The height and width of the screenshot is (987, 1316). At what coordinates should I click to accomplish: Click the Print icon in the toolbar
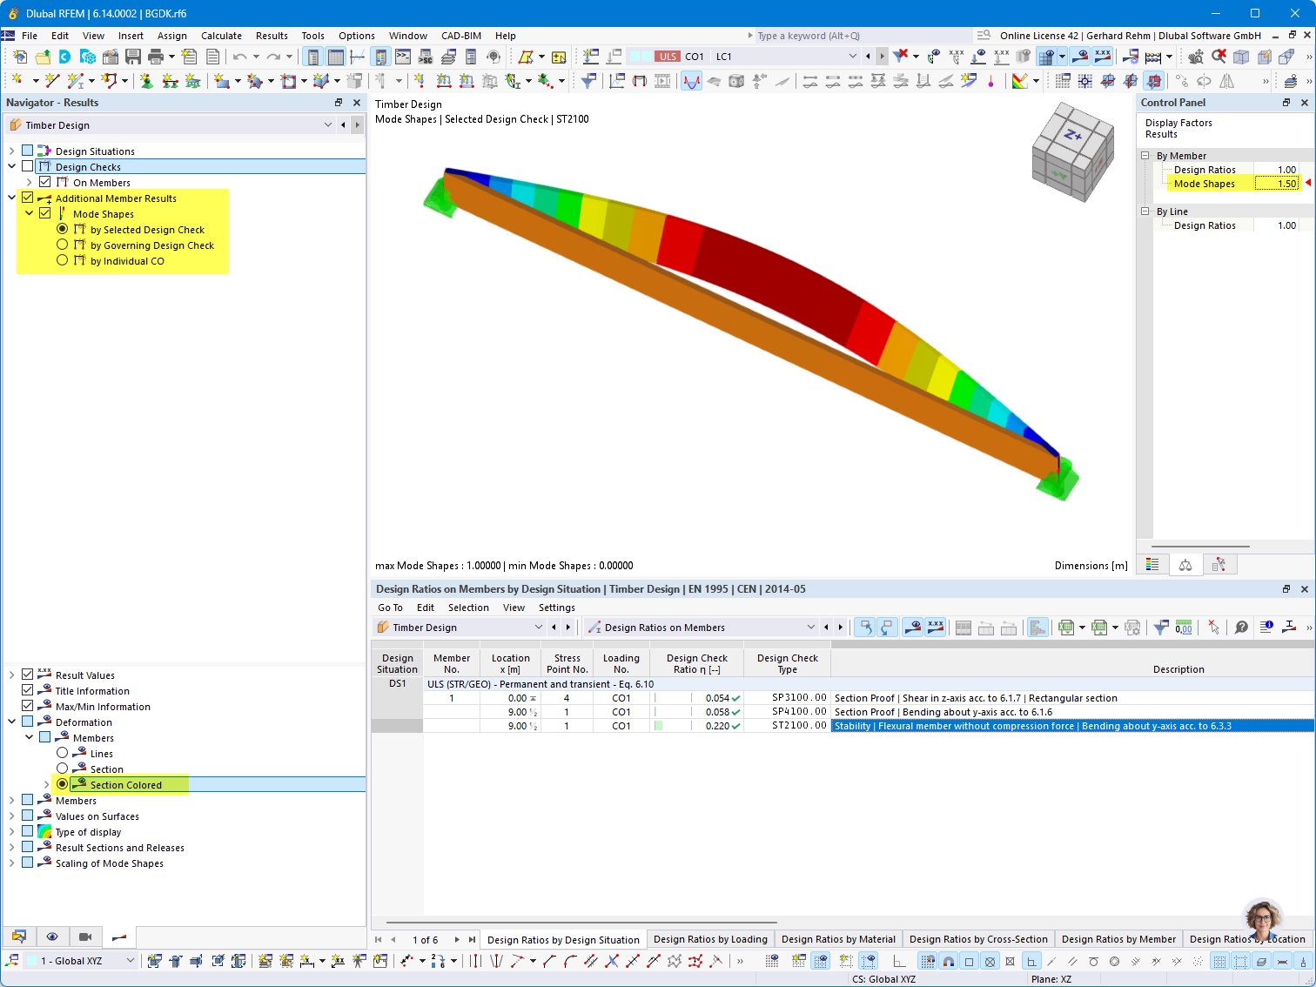tap(156, 57)
